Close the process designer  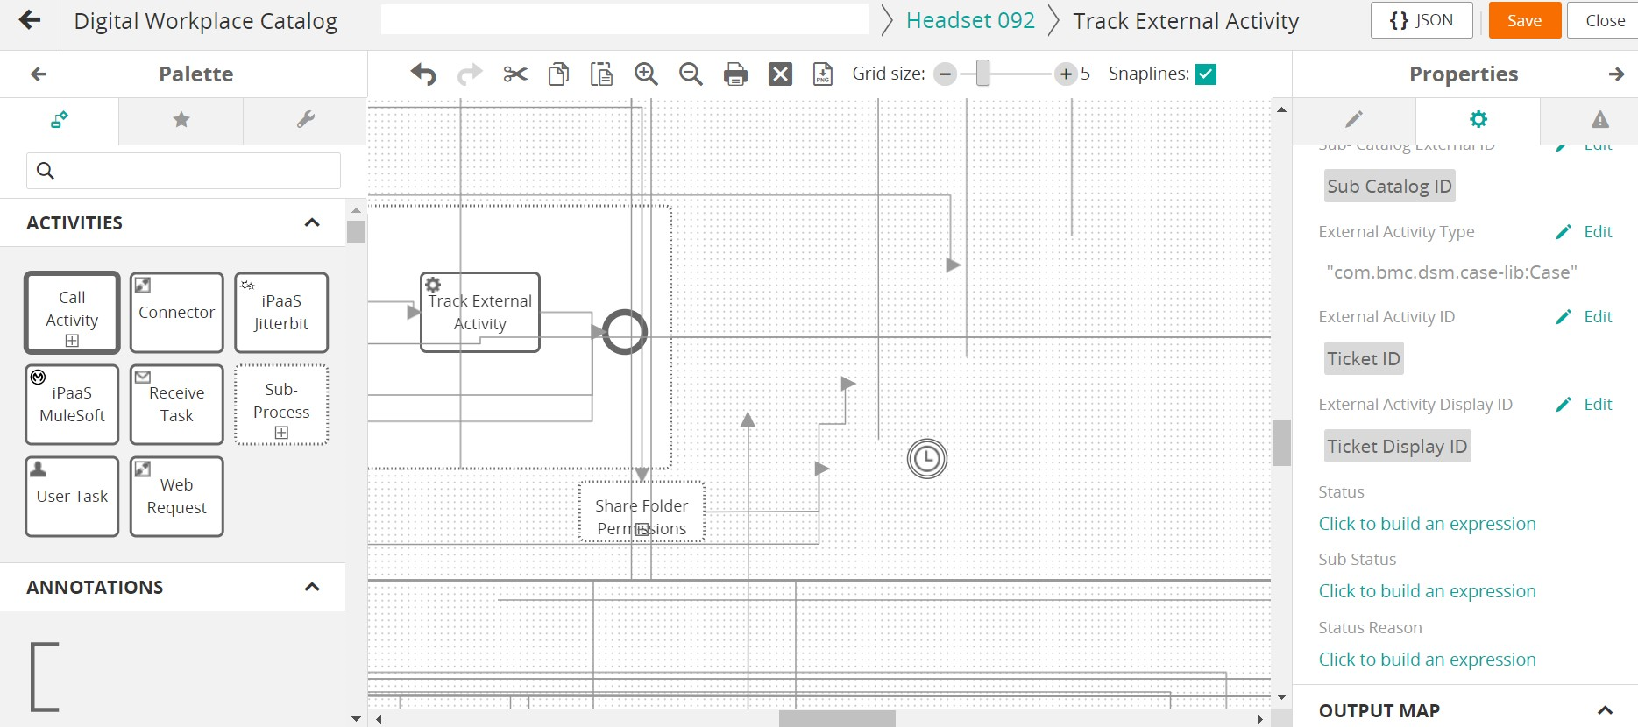tap(1604, 20)
